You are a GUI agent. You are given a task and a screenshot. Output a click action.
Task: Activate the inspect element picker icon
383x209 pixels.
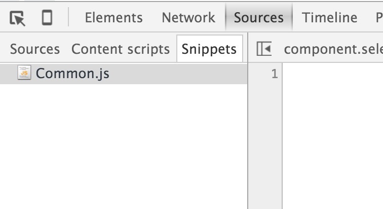[17, 18]
